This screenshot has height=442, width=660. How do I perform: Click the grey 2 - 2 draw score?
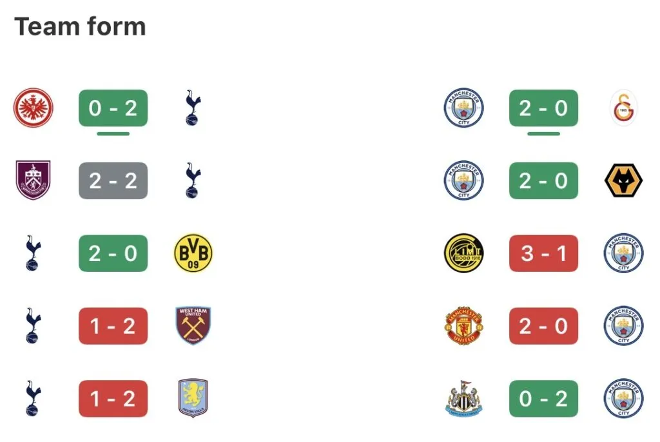pos(113,180)
